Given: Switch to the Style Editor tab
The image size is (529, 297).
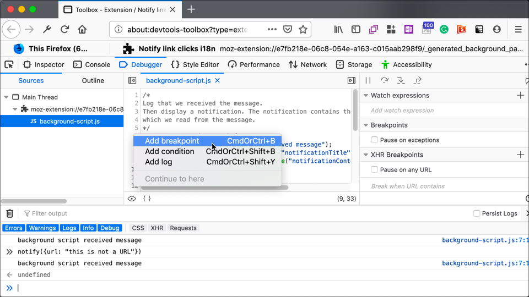Looking at the screenshot, I should [x=195, y=65].
